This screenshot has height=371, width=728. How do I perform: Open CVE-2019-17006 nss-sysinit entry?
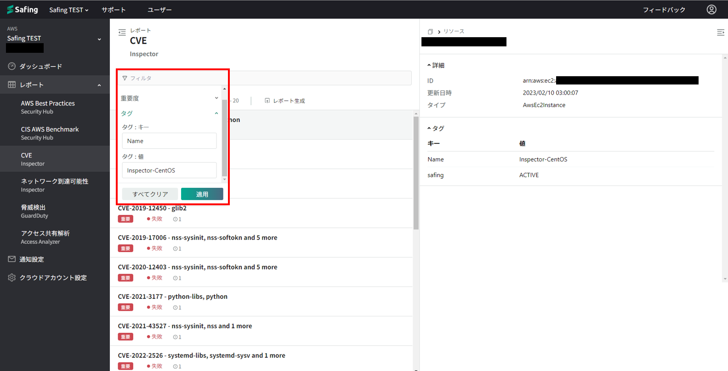(261, 242)
